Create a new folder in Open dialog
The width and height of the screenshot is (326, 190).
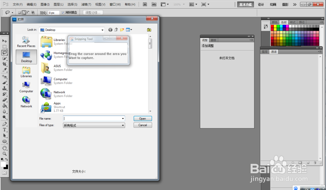tap(122, 30)
